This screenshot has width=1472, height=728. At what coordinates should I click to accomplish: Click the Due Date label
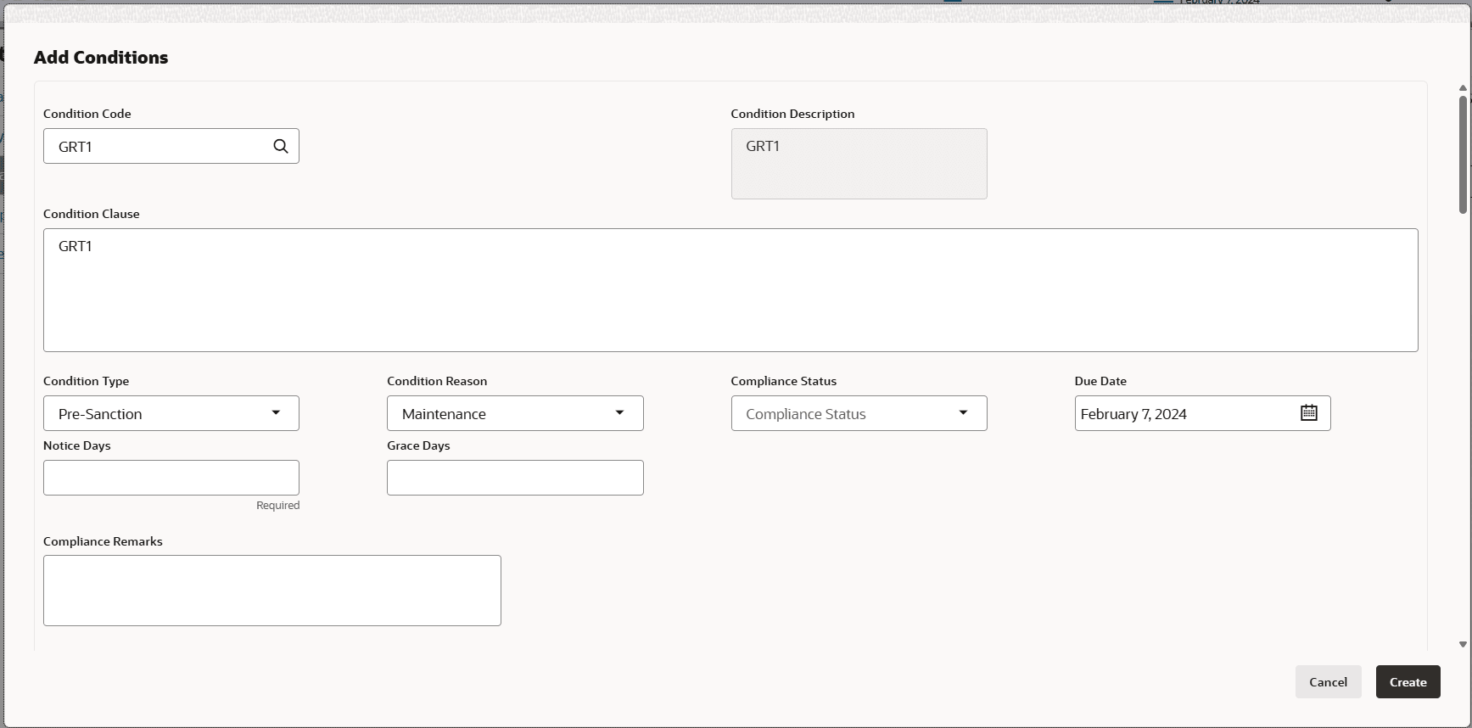point(1100,381)
